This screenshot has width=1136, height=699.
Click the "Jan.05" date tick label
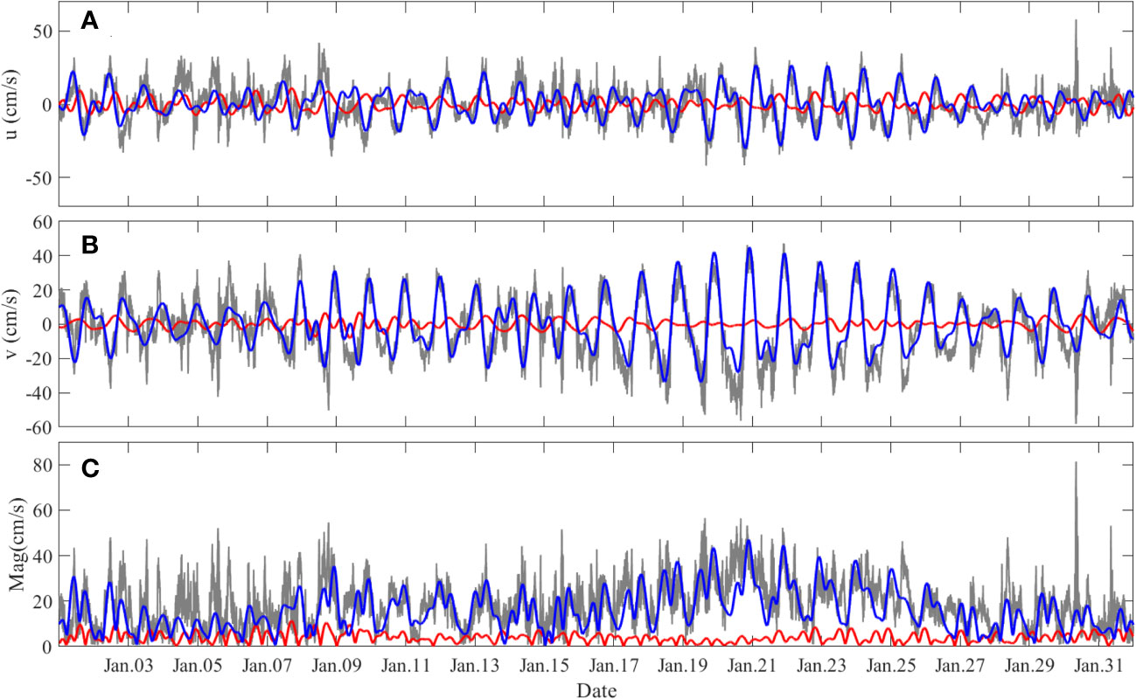(x=199, y=666)
